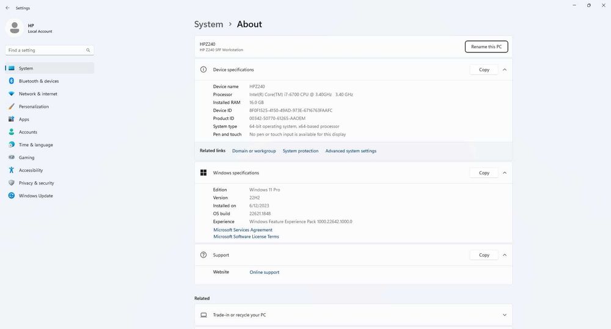Click the Gaming controller icon
611x329 pixels.
[12, 158]
